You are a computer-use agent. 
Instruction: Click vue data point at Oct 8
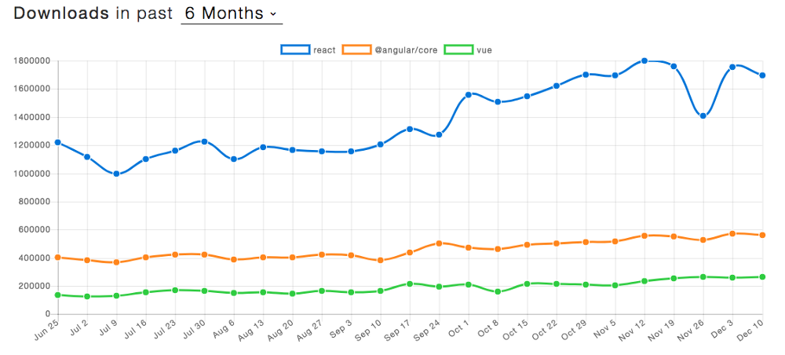coord(498,291)
